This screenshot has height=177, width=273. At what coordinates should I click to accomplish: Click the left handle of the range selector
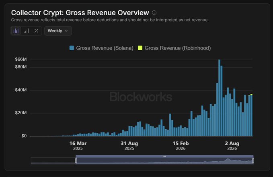click(76, 161)
